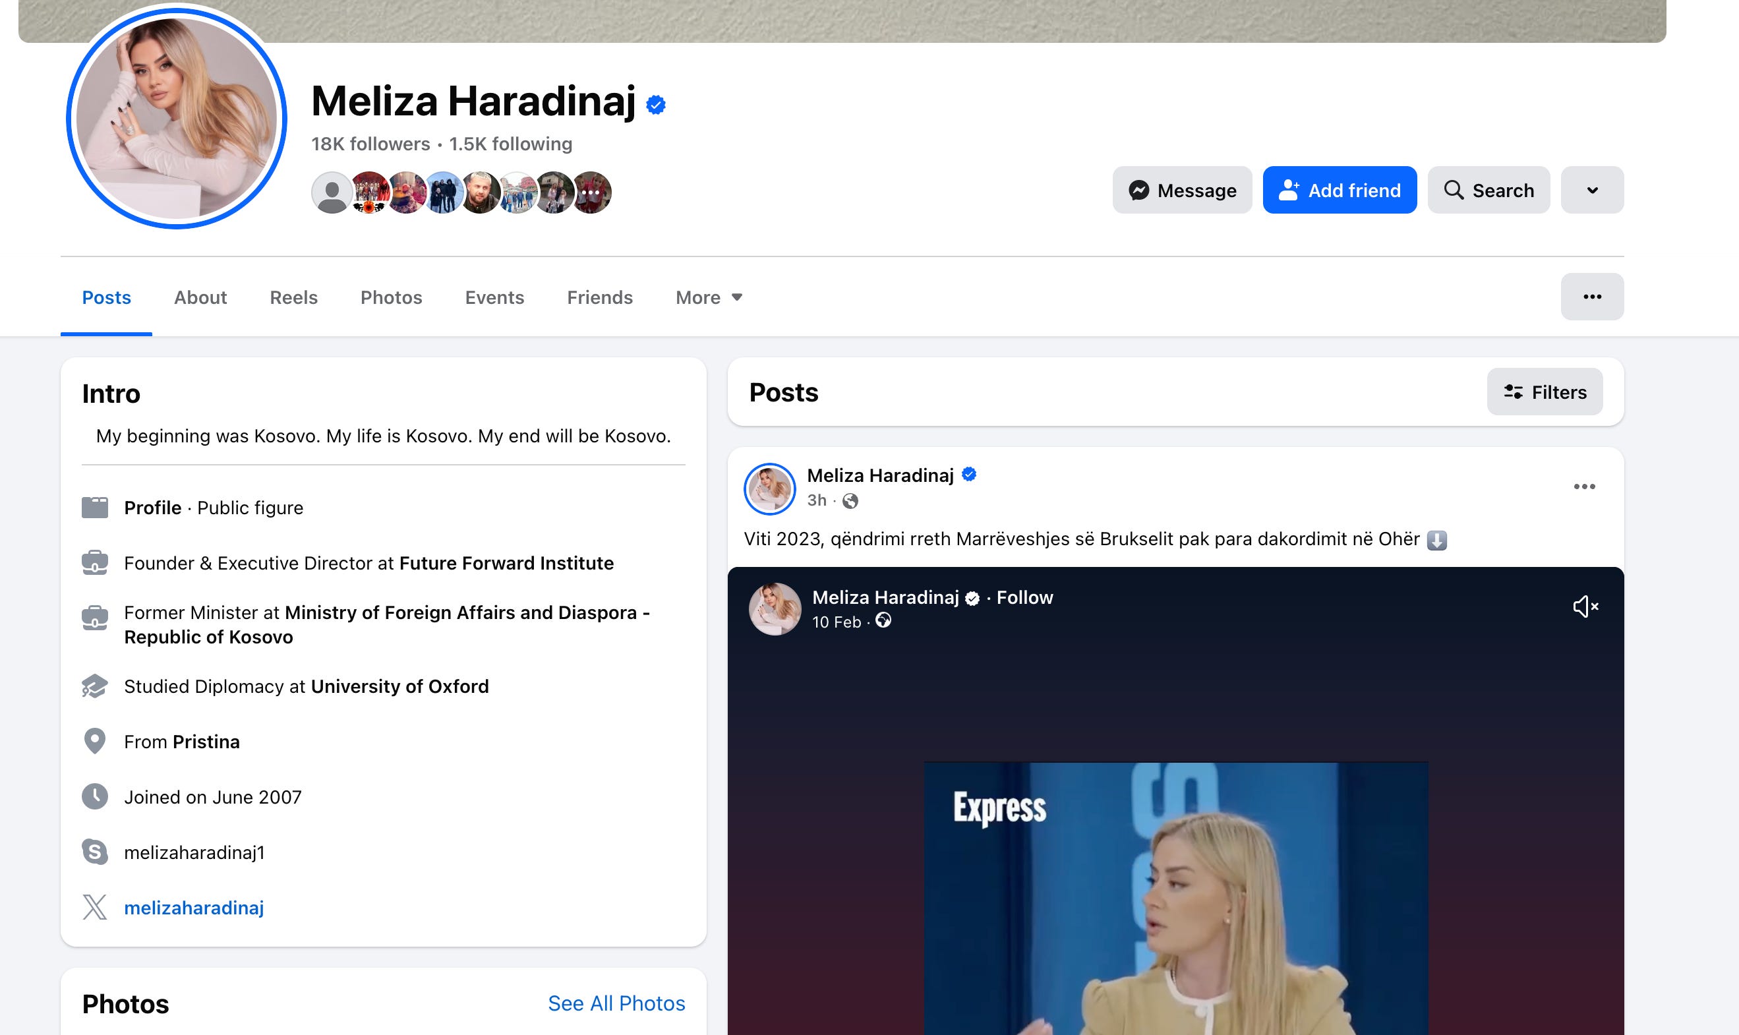Toggle the video mute speaker icon
The width and height of the screenshot is (1739, 1035).
[1585, 606]
